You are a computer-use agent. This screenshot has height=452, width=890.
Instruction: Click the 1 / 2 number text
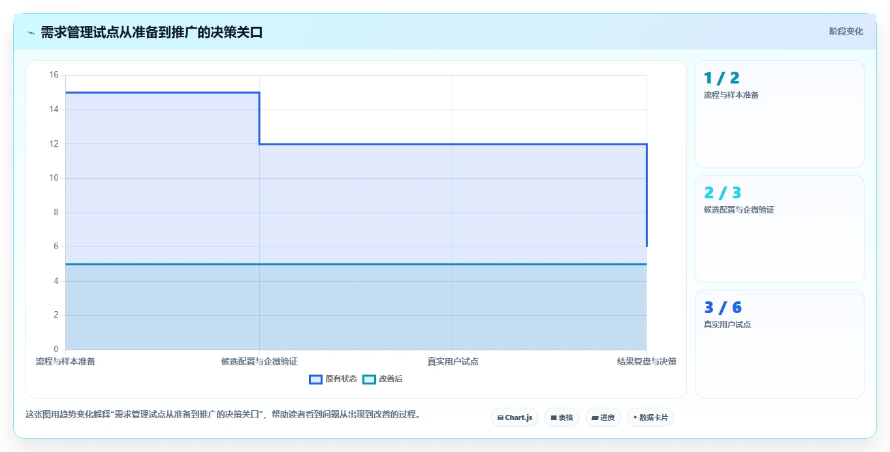tap(722, 78)
